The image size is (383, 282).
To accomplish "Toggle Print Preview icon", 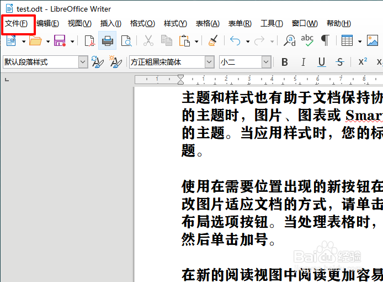I will (x=126, y=40).
